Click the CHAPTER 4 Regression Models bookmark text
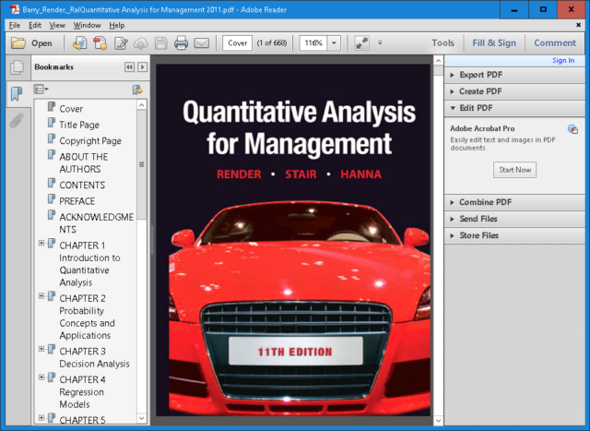The width and height of the screenshot is (590, 431). click(82, 392)
